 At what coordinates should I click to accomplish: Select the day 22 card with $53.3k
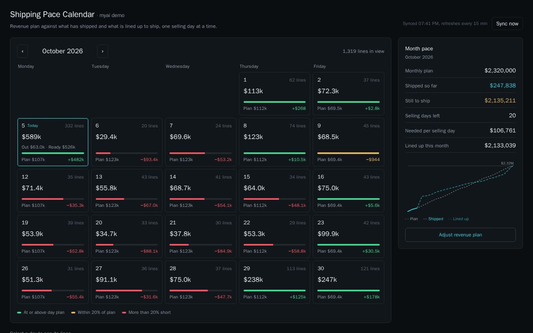click(274, 236)
